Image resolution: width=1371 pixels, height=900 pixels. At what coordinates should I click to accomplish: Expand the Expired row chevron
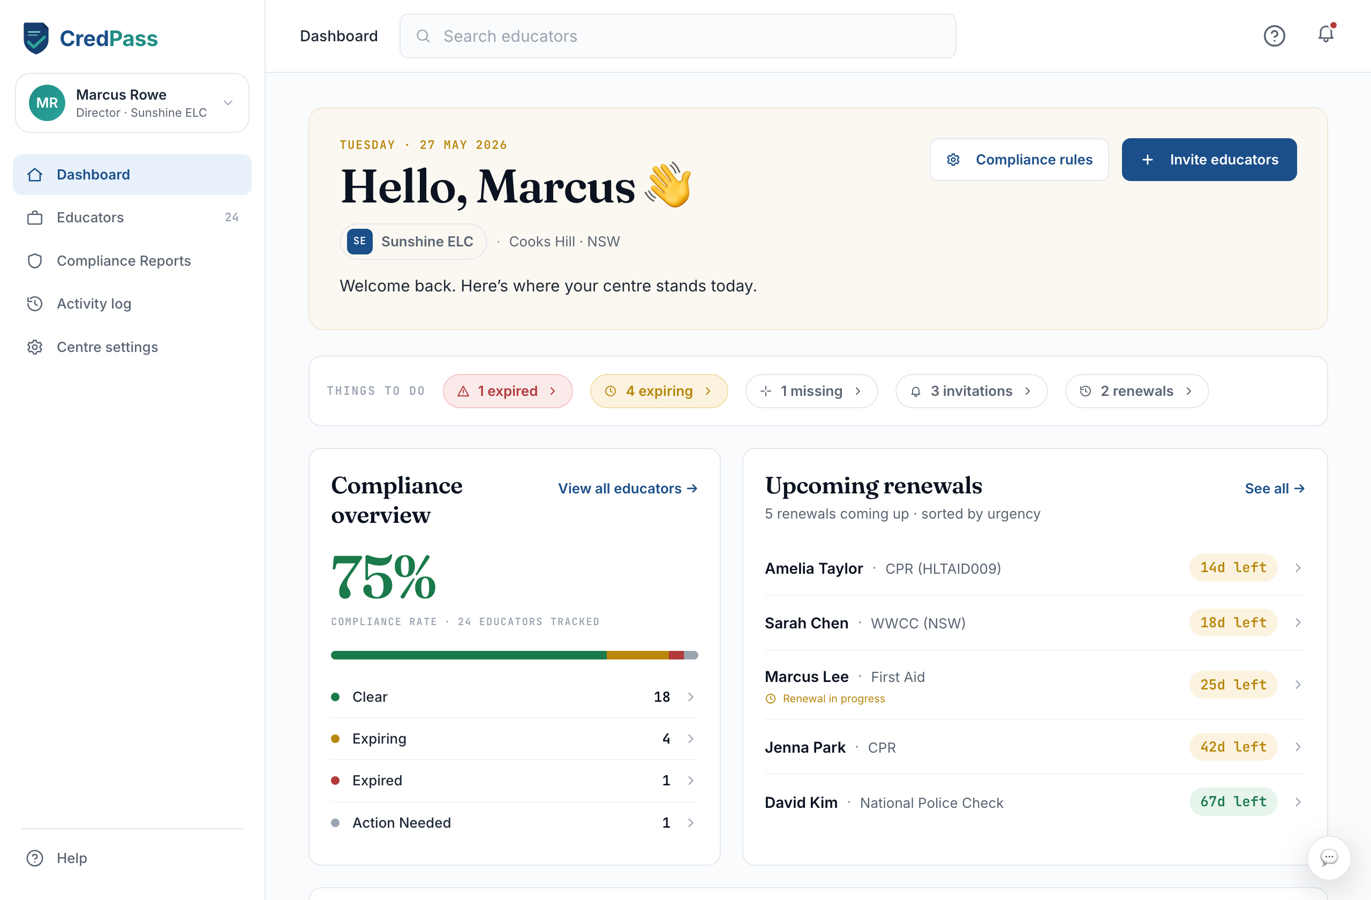coord(690,779)
